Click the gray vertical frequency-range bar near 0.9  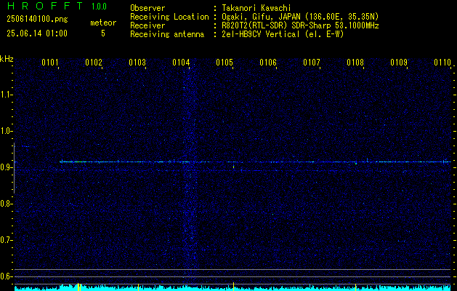coord(14,168)
